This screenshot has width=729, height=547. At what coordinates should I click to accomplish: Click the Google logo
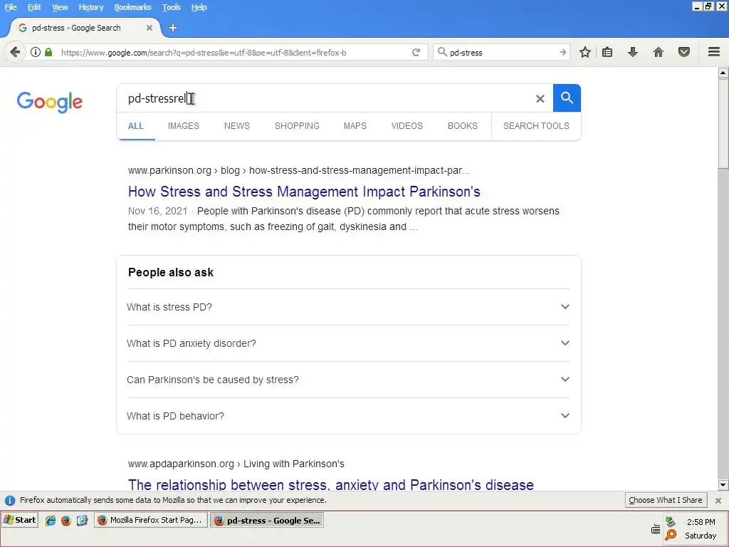tap(50, 102)
